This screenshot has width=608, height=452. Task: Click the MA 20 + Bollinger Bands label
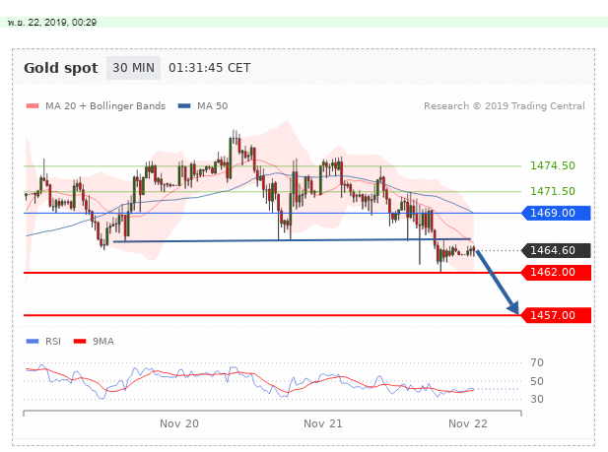click(105, 105)
